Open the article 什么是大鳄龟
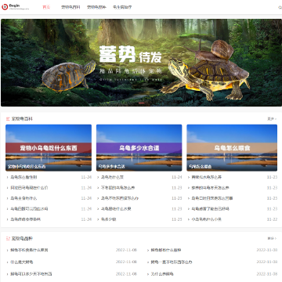 pyautogui.click(x=22, y=262)
